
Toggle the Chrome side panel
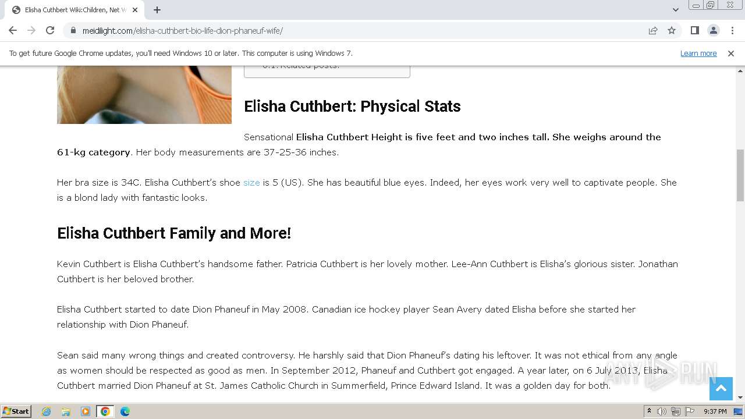tap(694, 30)
